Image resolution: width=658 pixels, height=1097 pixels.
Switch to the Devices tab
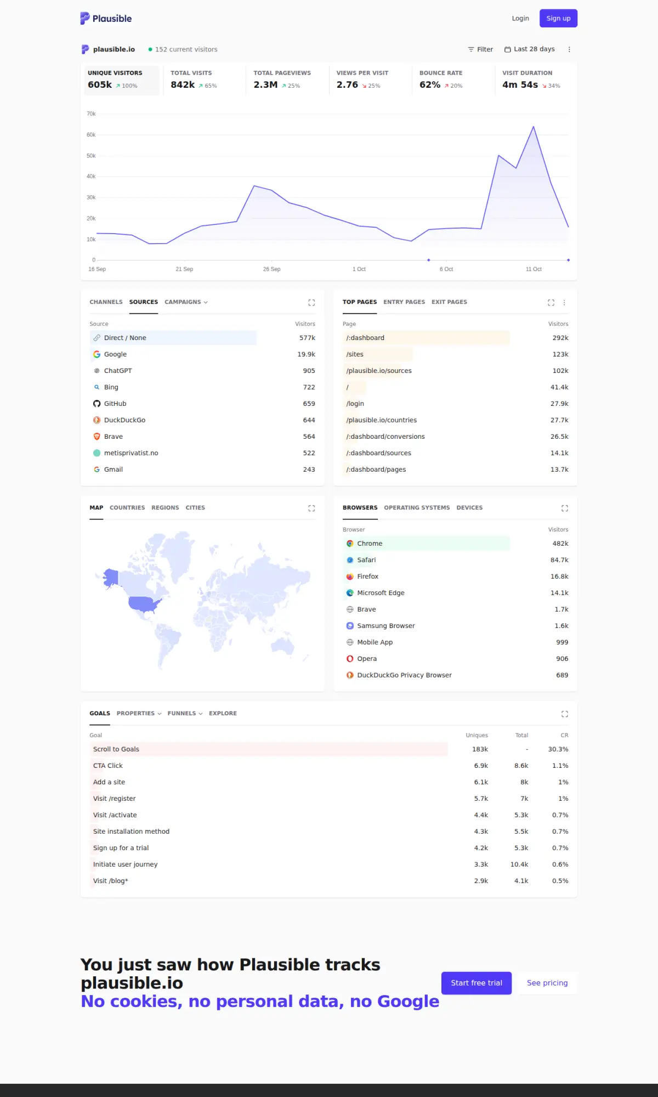469,508
